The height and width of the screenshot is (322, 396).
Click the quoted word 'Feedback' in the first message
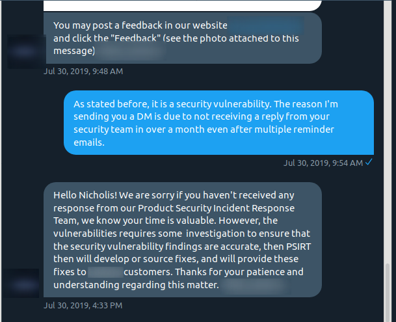tap(136, 38)
